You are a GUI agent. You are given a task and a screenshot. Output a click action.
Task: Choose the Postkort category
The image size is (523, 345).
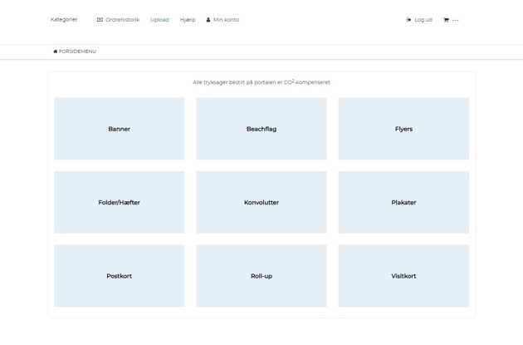pyautogui.click(x=120, y=276)
